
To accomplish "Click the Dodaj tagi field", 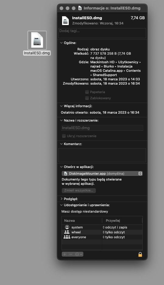I will point(102,33).
